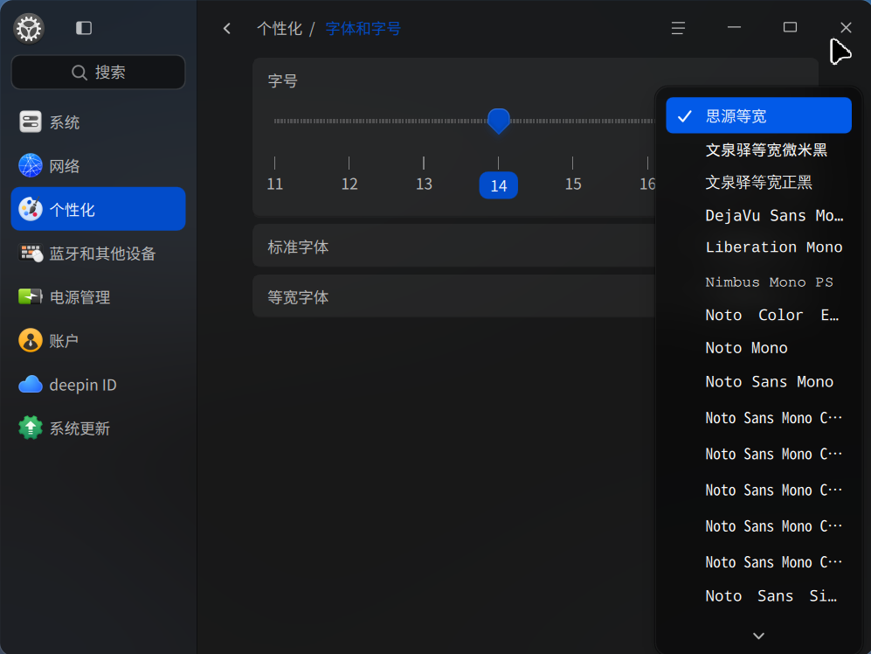Screen dimensions: 871x654
Task: Choose 文泉驿等宽微米黑 from the font list
Action: pos(758,150)
